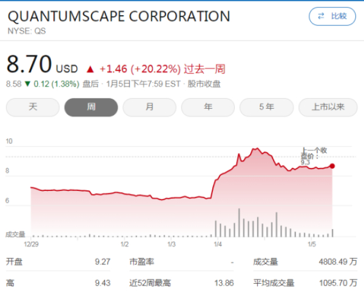Show the 月 (month) chart range

point(149,107)
